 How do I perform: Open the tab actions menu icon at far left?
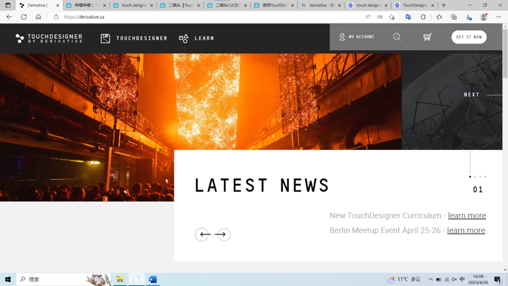[8, 5]
